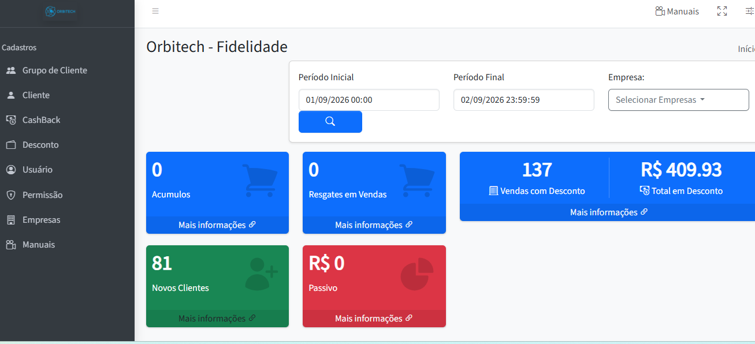This screenshot has width=755, height=344.
Task: Click the Novos Clientes add-user icon
Action: (x=262, y=274)
